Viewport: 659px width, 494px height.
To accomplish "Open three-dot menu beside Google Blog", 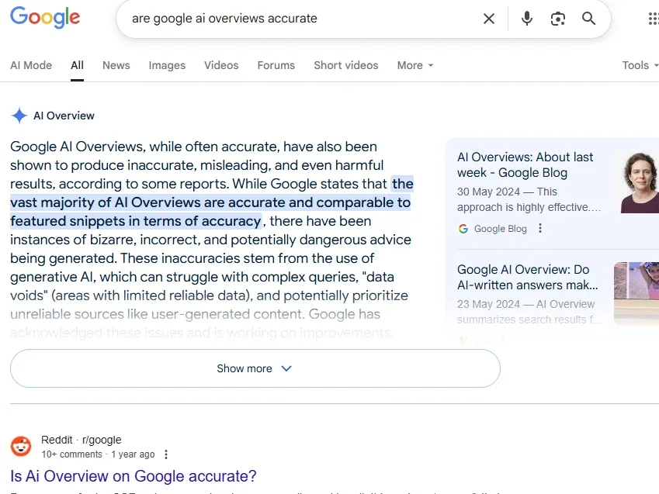I will tap(541, 229).
